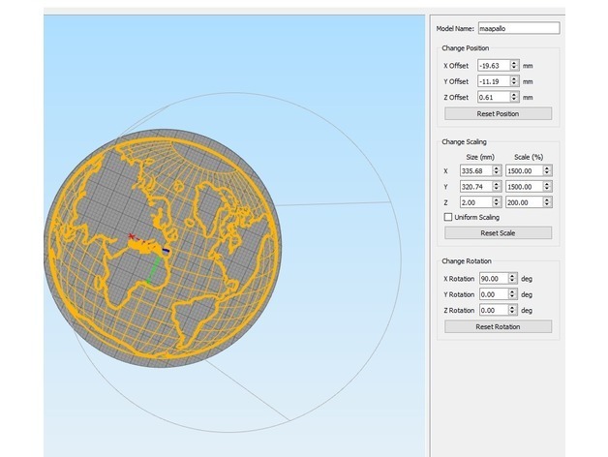608x457 pixels.
Task: Click the X Rotation spinner arrows
Action: [x=513, y=278]
